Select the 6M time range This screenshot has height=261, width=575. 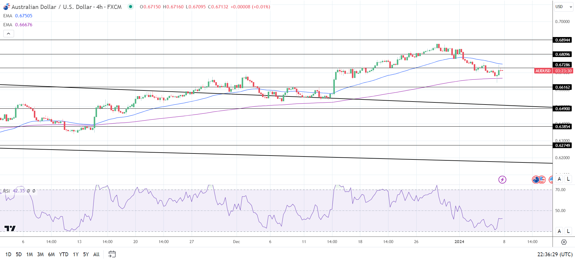click(x=52, y=254)
